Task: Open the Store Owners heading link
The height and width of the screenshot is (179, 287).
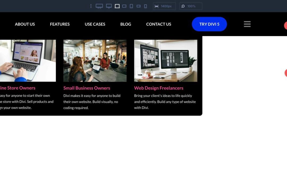Action: point(18,88)
